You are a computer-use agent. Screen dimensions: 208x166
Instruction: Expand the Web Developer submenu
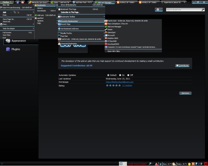click(x=17, y=28)
